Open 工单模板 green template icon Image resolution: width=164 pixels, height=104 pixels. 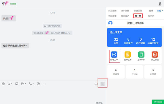tap(141, 55)
